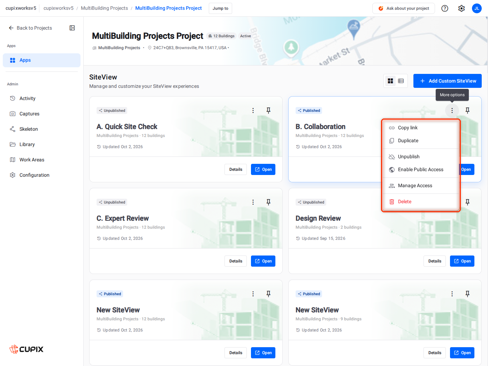Open Activity in Admin sidebar
The image size is (488, 366).
click(41, 98)
